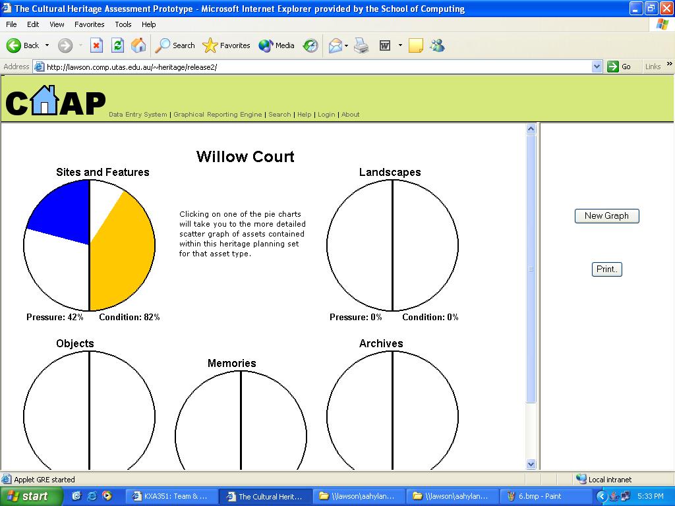Click the Local intranet zone icon

click(581, 479)
